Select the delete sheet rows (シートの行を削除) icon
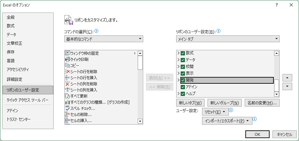 click(x=68, y=71)
